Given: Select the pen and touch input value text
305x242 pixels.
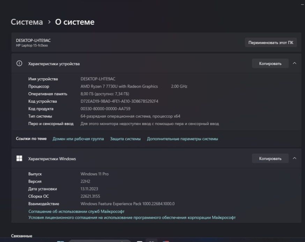Looking at the screenshot, I should (x=150, y=124).
